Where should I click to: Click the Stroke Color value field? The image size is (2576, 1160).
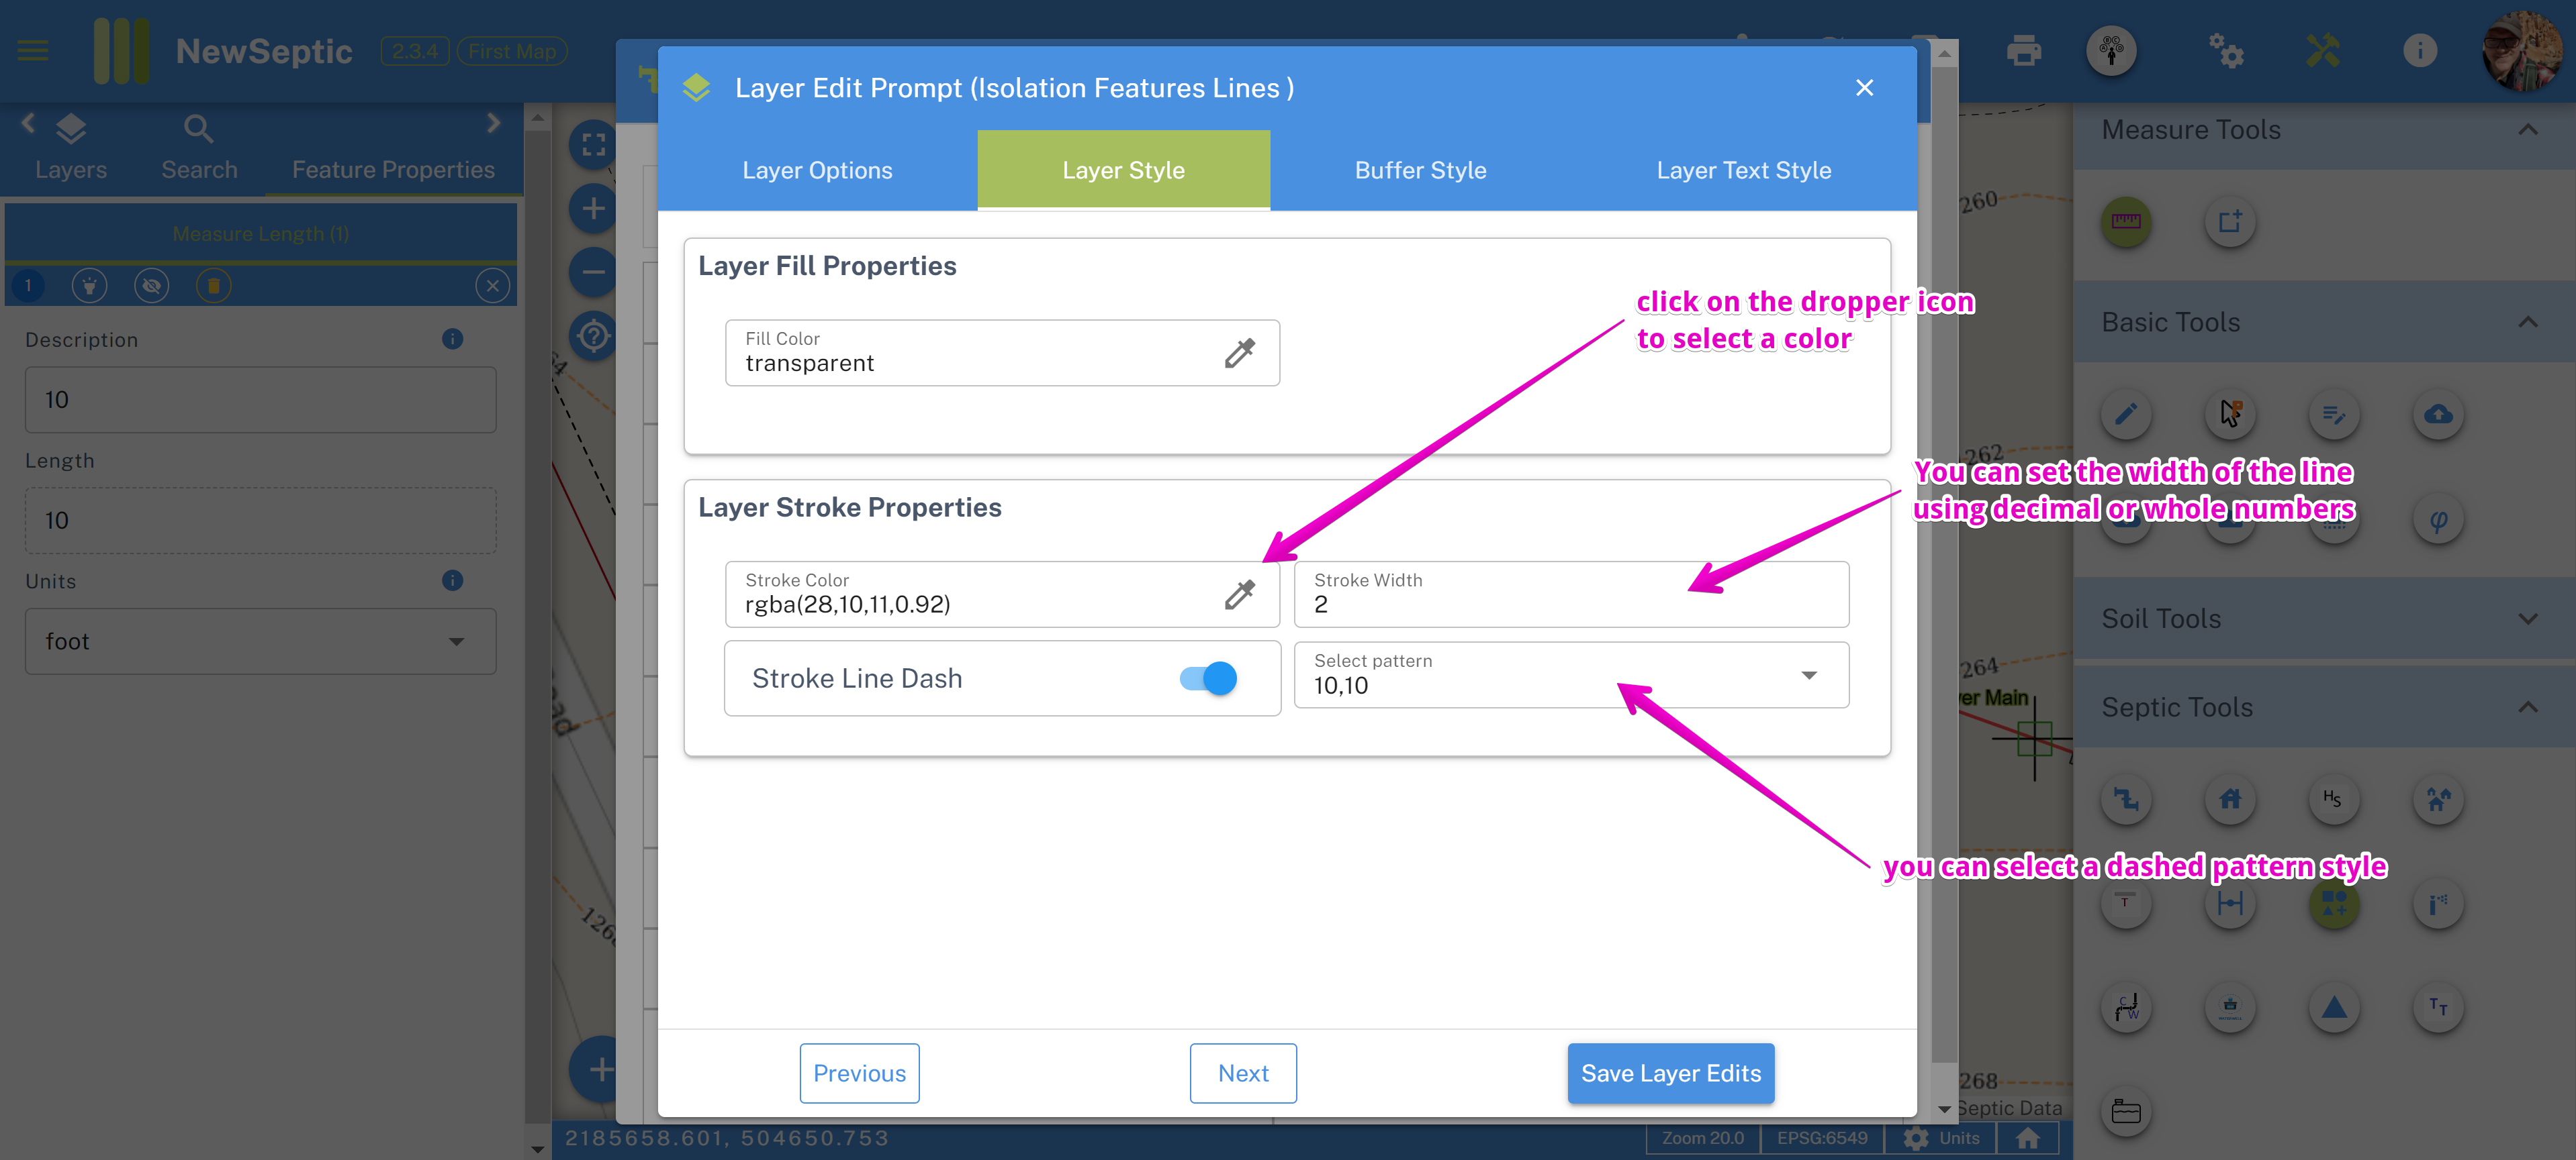pyautogui.click(x=1002, y=594)
